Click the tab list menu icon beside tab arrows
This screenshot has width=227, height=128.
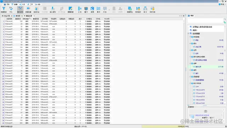click(x=184, y=16)
